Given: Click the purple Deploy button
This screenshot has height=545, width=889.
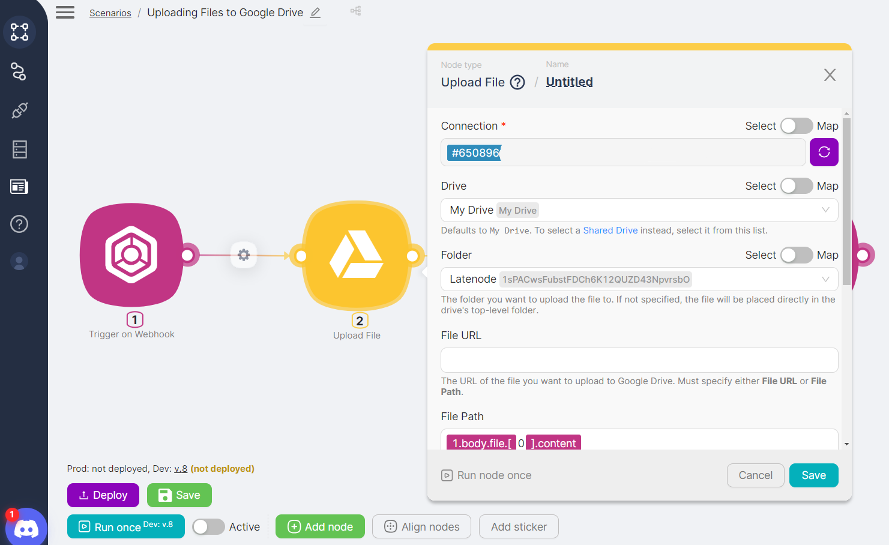Looking at the screenshot, I should (x=103, y=495).
